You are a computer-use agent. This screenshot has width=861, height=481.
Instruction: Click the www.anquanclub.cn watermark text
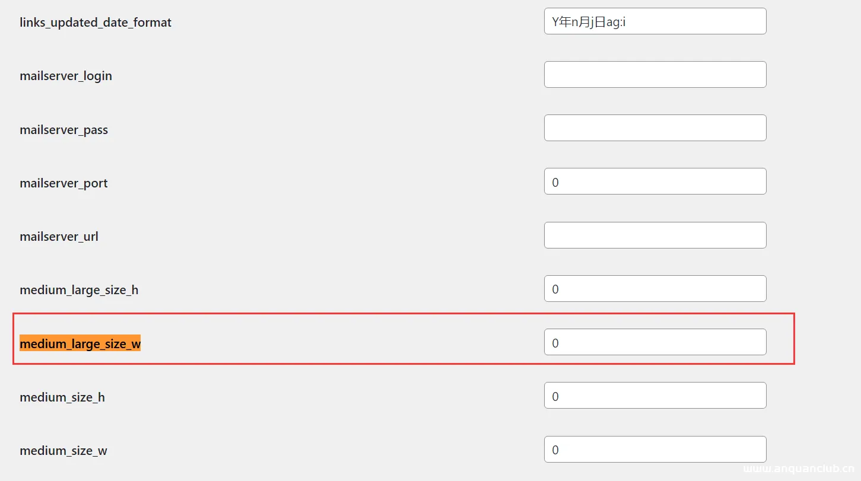click(798, 470)
